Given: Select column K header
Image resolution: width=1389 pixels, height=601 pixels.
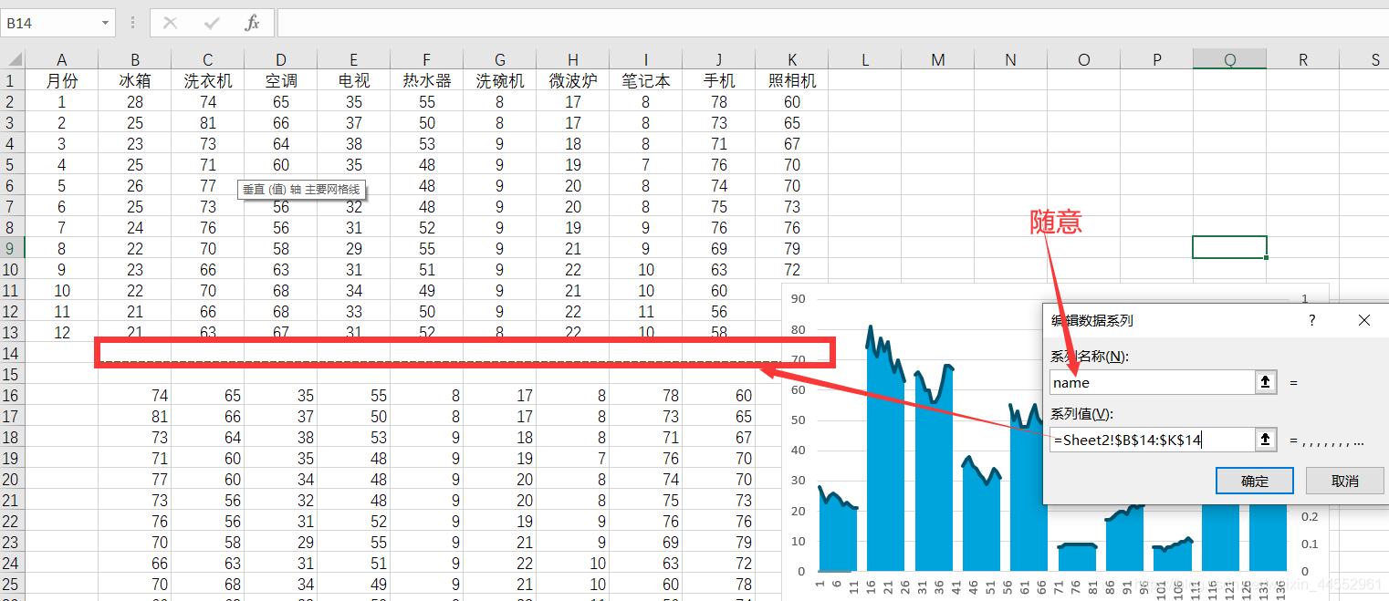Looking at the screenshot, I should click(792, 59).
